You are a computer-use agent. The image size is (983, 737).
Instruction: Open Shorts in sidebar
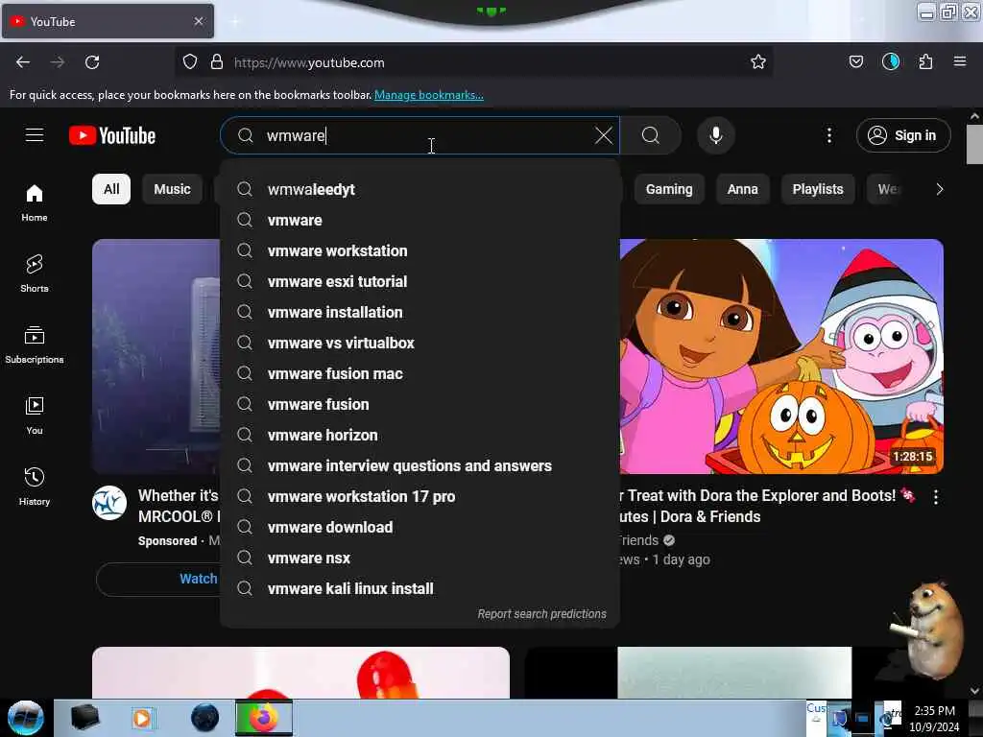click(35, 273)
